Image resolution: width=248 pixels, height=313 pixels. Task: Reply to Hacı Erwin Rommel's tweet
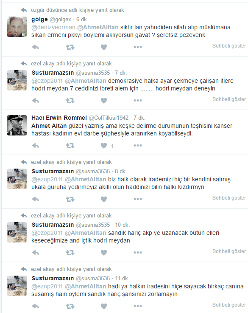pos(36,146)
